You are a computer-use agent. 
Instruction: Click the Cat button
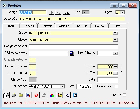(x=67, y=12)
